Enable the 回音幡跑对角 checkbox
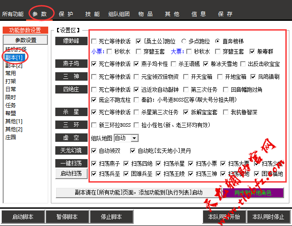 [226, 90]
